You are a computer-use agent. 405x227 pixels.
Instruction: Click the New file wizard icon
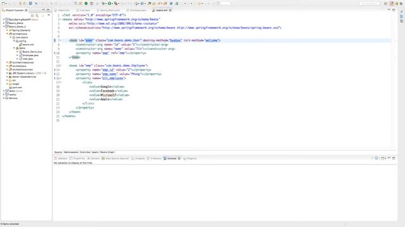coord(3,3)
